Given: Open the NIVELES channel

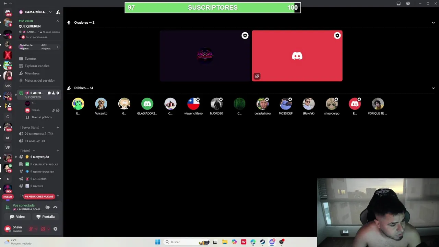Looking at the screenshot, I should [x=39, y=186].
